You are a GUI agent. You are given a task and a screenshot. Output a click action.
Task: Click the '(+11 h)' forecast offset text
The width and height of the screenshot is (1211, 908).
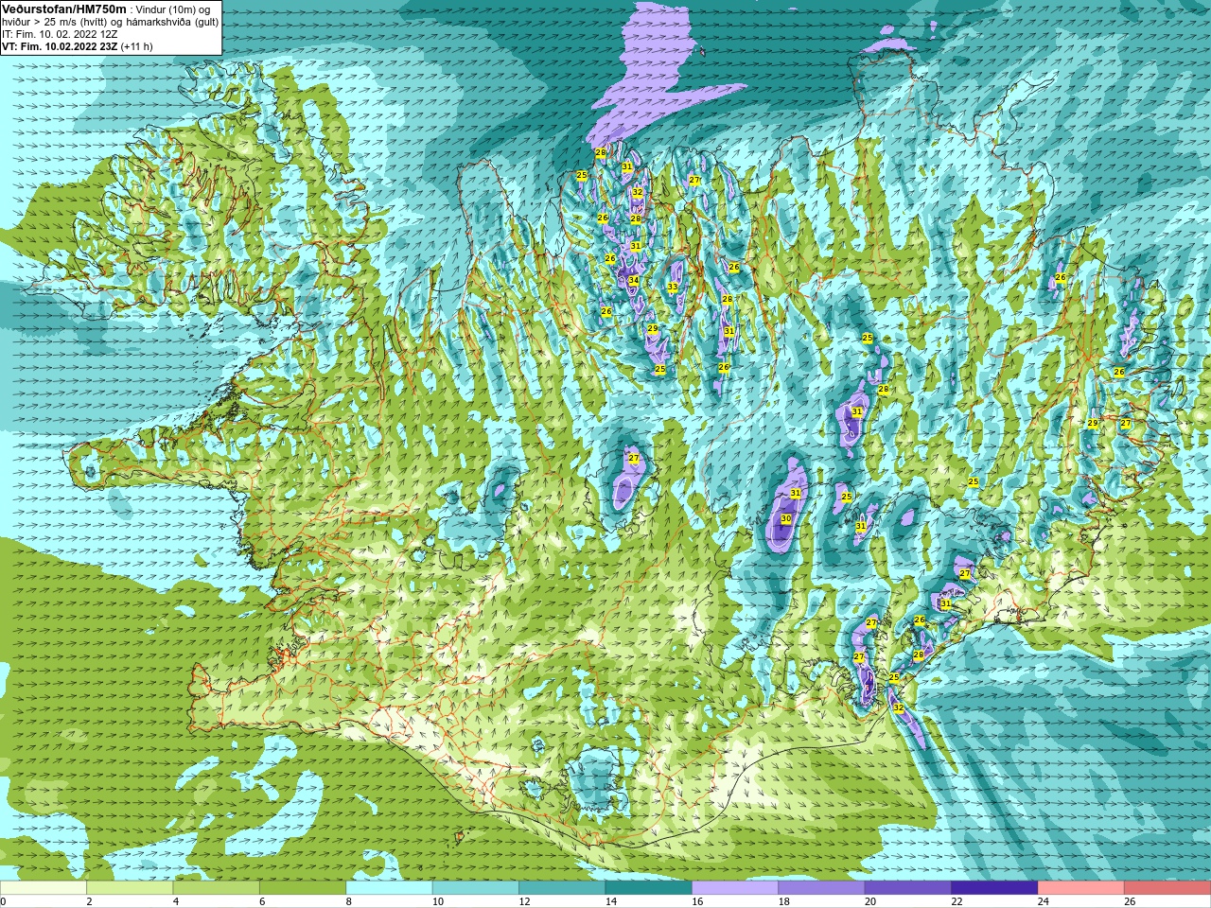tap(137, 45)
